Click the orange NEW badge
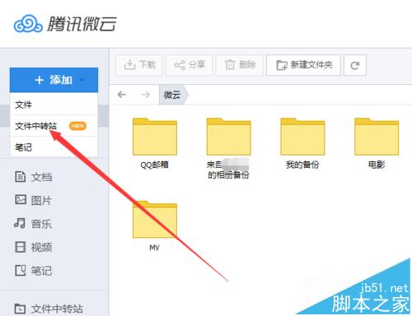 point(77,126)
